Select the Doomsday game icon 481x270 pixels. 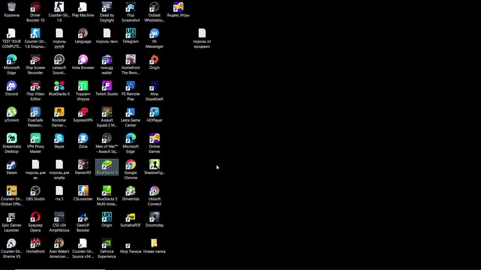point(154,220)
